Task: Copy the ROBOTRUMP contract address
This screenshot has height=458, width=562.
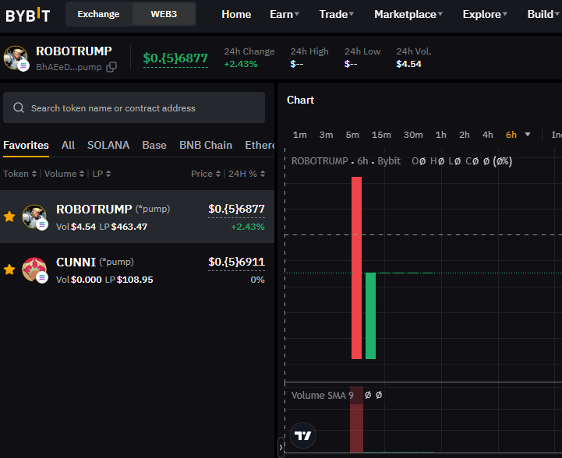Action: click(x=111, y=67)
